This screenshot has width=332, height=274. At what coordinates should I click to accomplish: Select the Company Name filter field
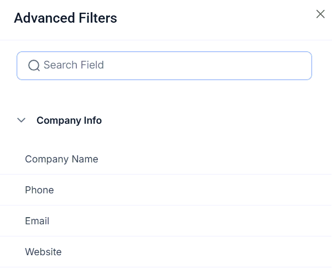(x=61, y=159)
